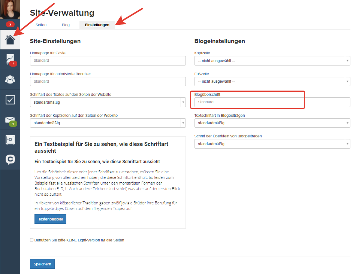Image resolution: width=362 pixels, height=274 pixels.
Task: Open Textschriftart in Blogbeiträgen dropdown
Action: (x=272, y=123)
